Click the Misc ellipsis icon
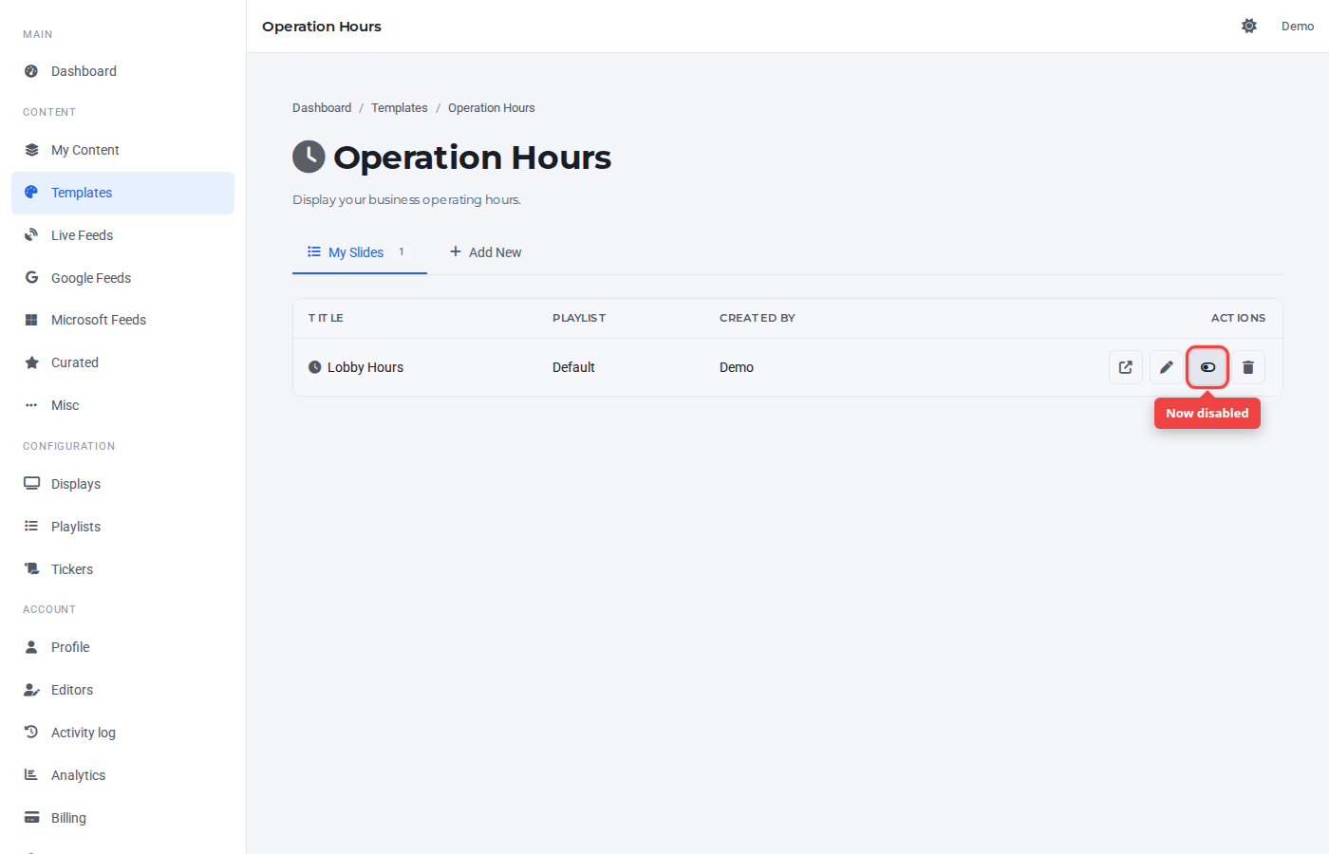 tap(31, 405)
